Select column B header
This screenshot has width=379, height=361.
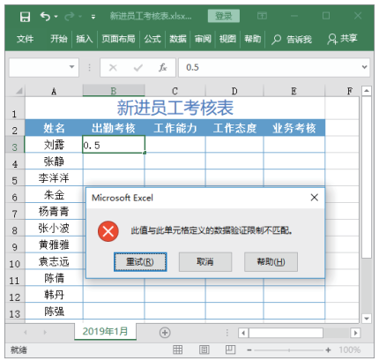114,91
